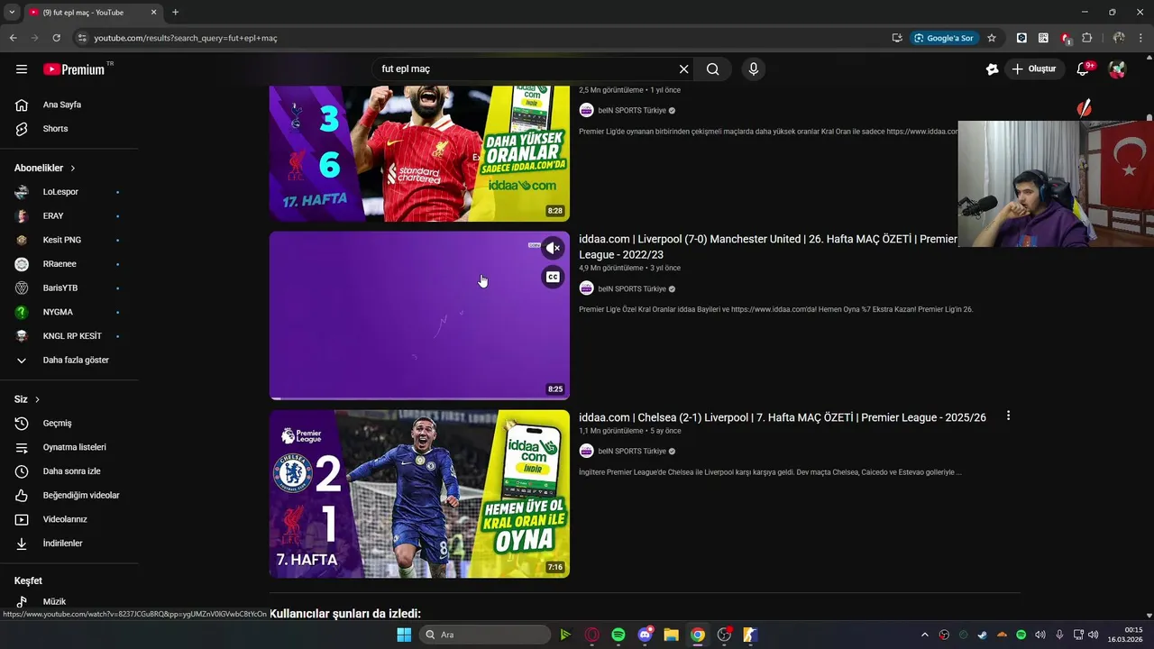Screen dimensions: 1154x649
Task: Open beIN SPORTS Türkiye channel under Chelsea video
Action: (x=632, y=452)
